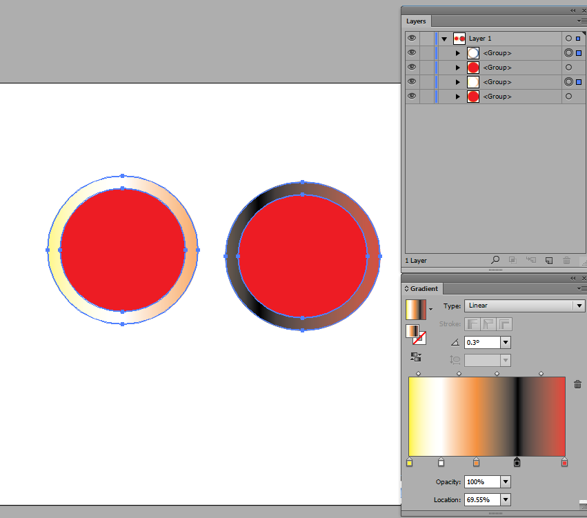The width and height of the screenshot is (587, 518).
Task: Open the Gradient panel flyout menu icon
Action: pos(581,288)
